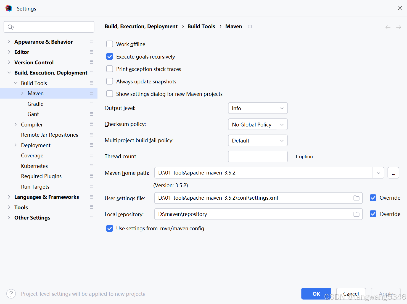Toggle Override for Local repository
Screen dimensions: 407x304
pos(373,214)
